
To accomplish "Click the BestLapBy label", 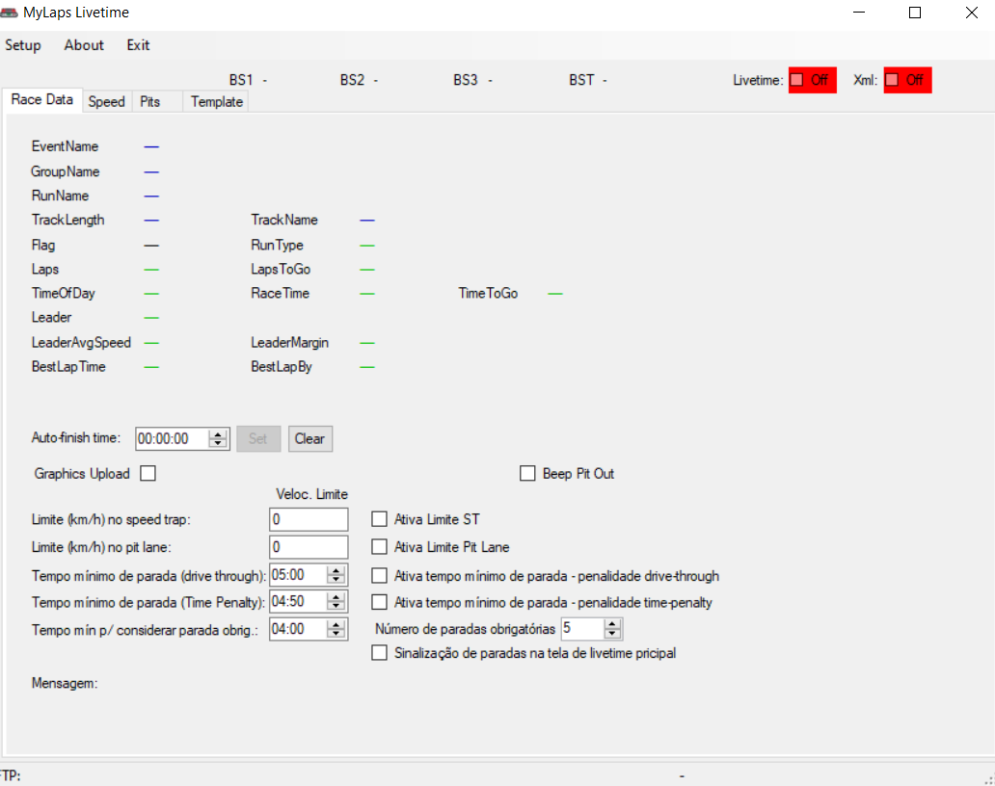I will (x=282, y=367).
